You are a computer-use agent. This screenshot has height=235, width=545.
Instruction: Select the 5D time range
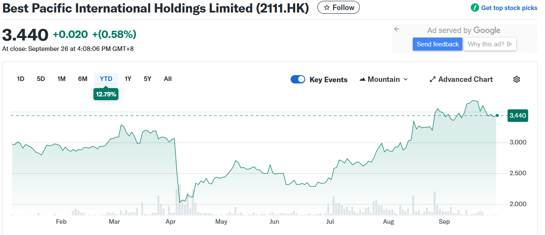tap(41, 79)
